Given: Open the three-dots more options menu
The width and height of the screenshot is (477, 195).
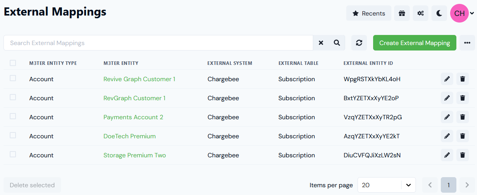Looking at the screenshot, I should click(467, 43).
